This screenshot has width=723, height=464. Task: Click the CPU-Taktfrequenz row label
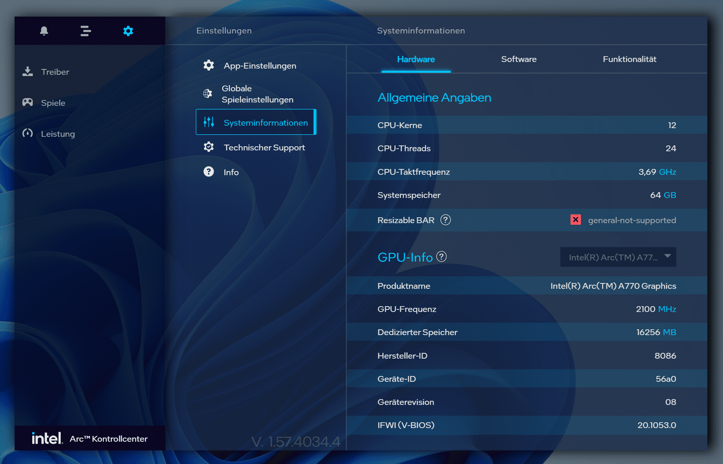[414, 172]
